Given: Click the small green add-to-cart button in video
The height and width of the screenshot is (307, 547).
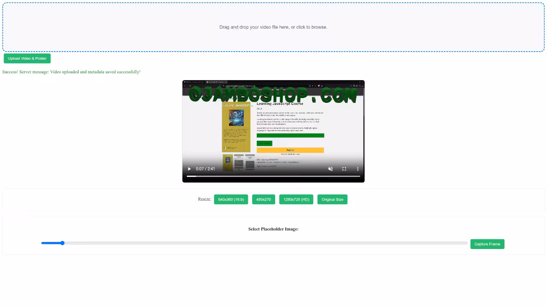Looking at the screenshot, I should pos(264,143).
